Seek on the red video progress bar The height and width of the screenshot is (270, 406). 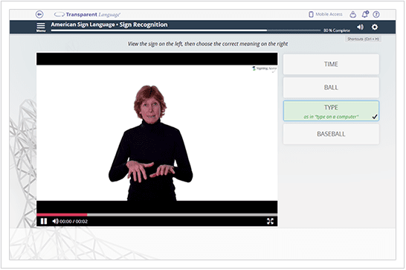[x=157, y=215]
